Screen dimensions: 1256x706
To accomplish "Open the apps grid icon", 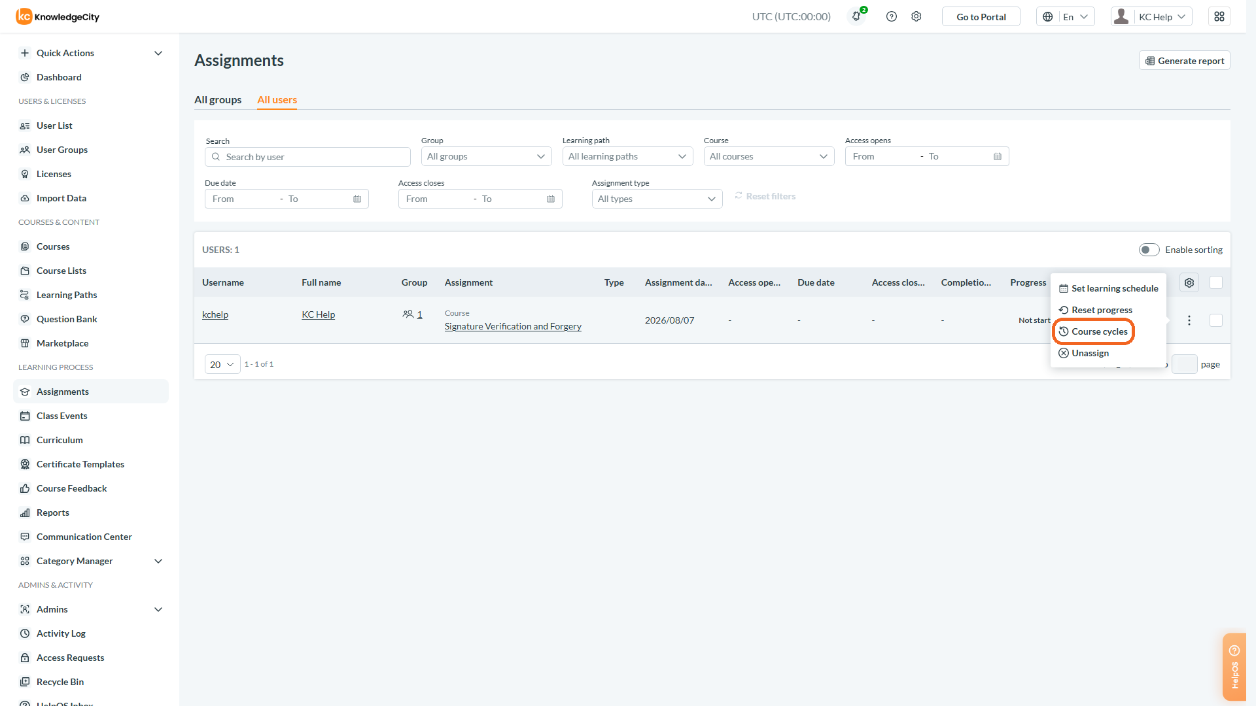I will click(x=1219, y=16).
